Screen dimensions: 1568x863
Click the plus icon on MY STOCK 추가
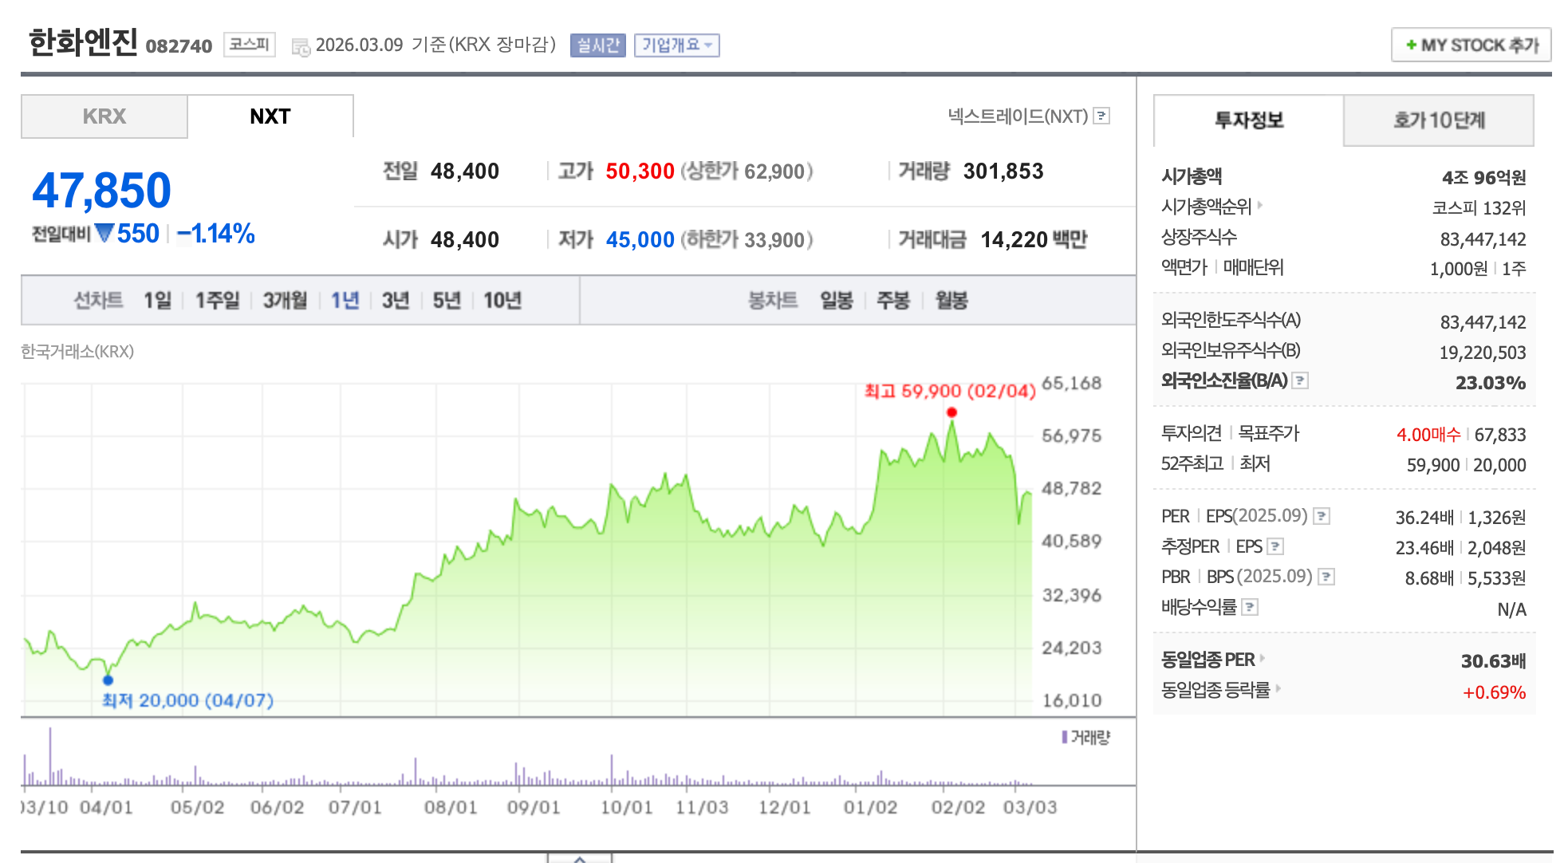coord(1411,45)
